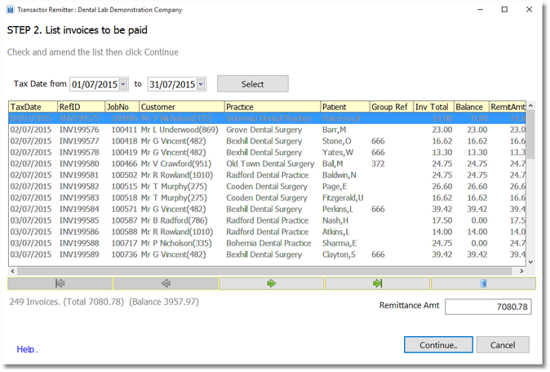The height and width of the screenshot is (372, 550).
Task: Click patient Fitzgerald,U
Action: pyautogui.click(x=343, y=197)
